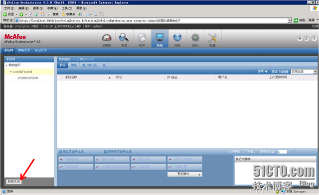Screen dimensions: 319x195
Task: Open the back button history arrow
Action: pyautogui.click(x=16, y=14)
